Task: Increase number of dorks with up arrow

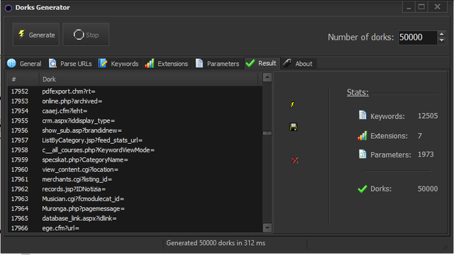Action: pos(441,34)
